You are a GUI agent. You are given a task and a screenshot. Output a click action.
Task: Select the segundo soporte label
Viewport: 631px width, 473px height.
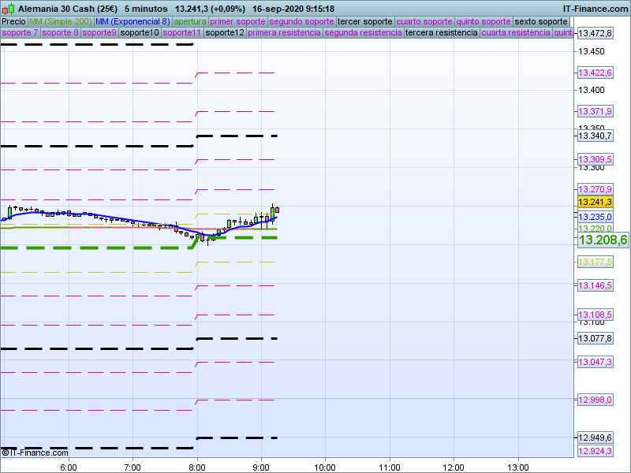pos(301,21)
